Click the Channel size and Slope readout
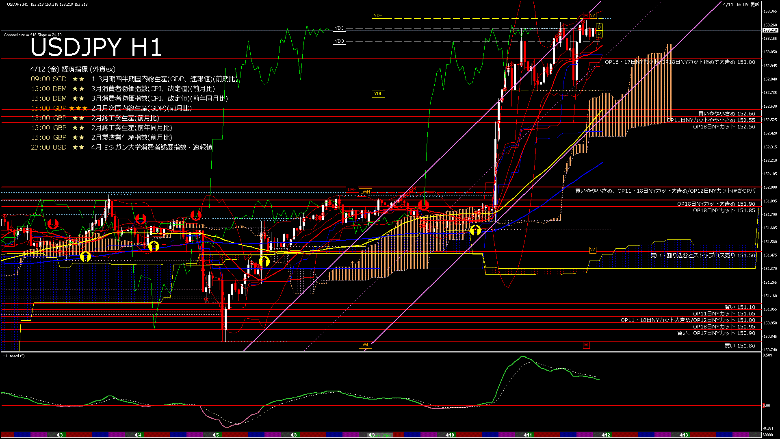780x439 pixels. tap(32, 35)
